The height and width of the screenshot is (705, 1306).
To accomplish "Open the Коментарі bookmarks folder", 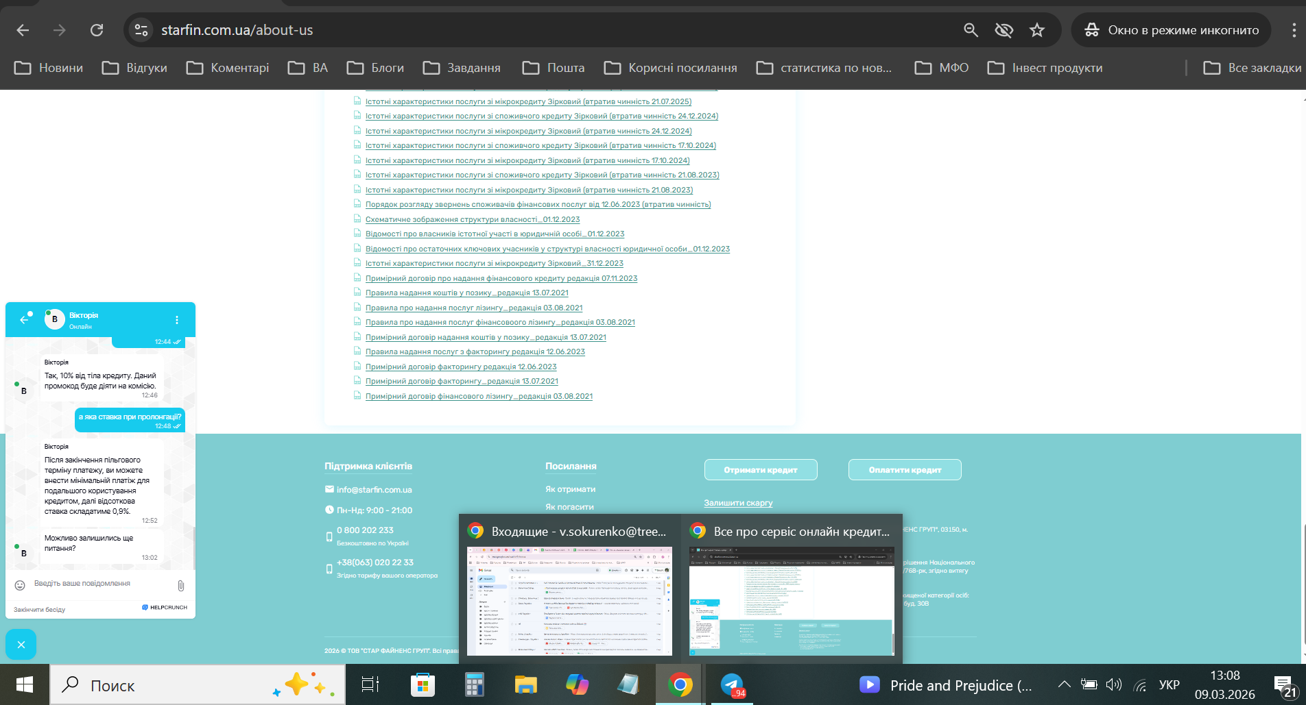I will (228, 68).
